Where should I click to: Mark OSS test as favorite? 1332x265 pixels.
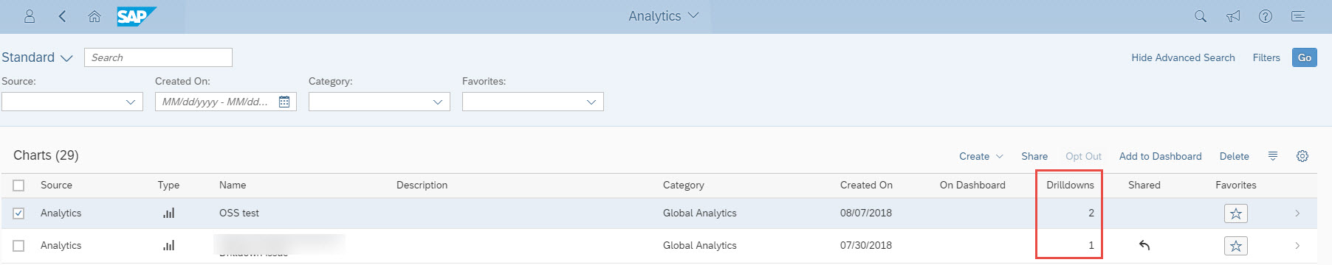pos(1236,213)
